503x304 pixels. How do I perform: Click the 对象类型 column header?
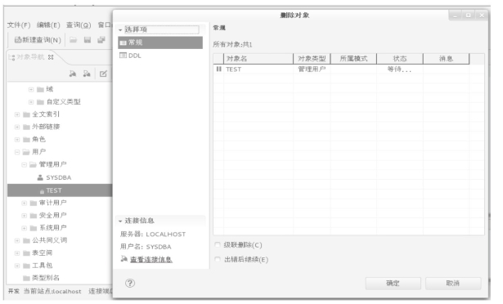tap(312, 59)
